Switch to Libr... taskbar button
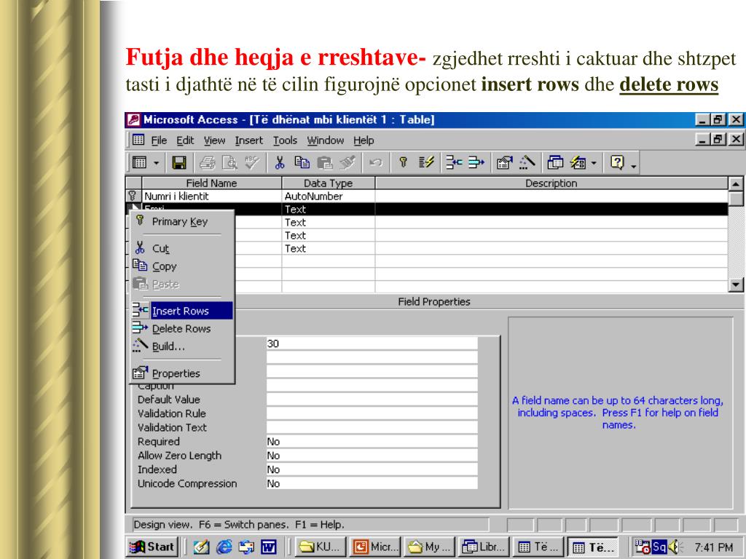The height and width of the screenshot is (559, 746). coord(484,547)
